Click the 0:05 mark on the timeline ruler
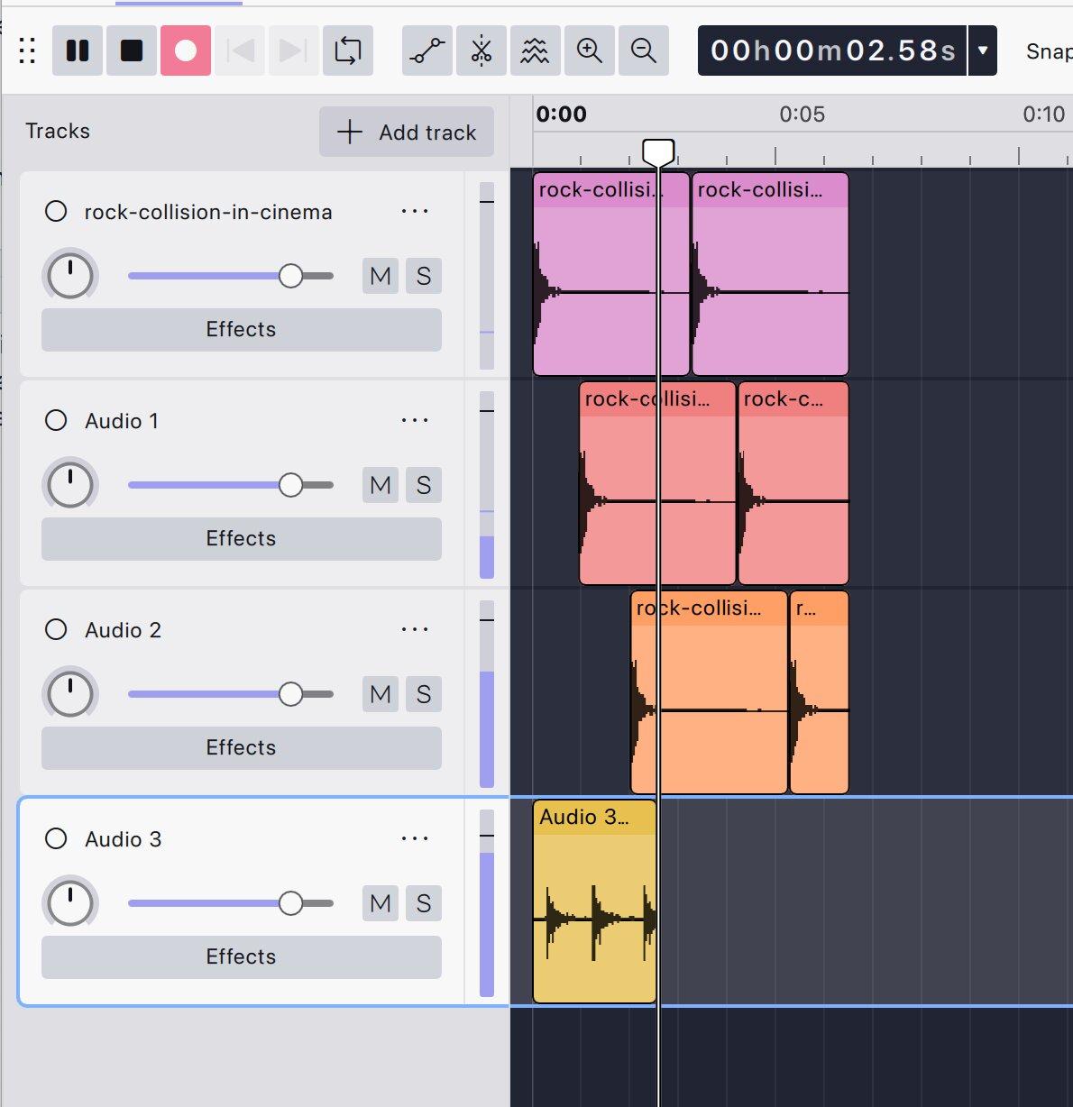 click(802, 114)
